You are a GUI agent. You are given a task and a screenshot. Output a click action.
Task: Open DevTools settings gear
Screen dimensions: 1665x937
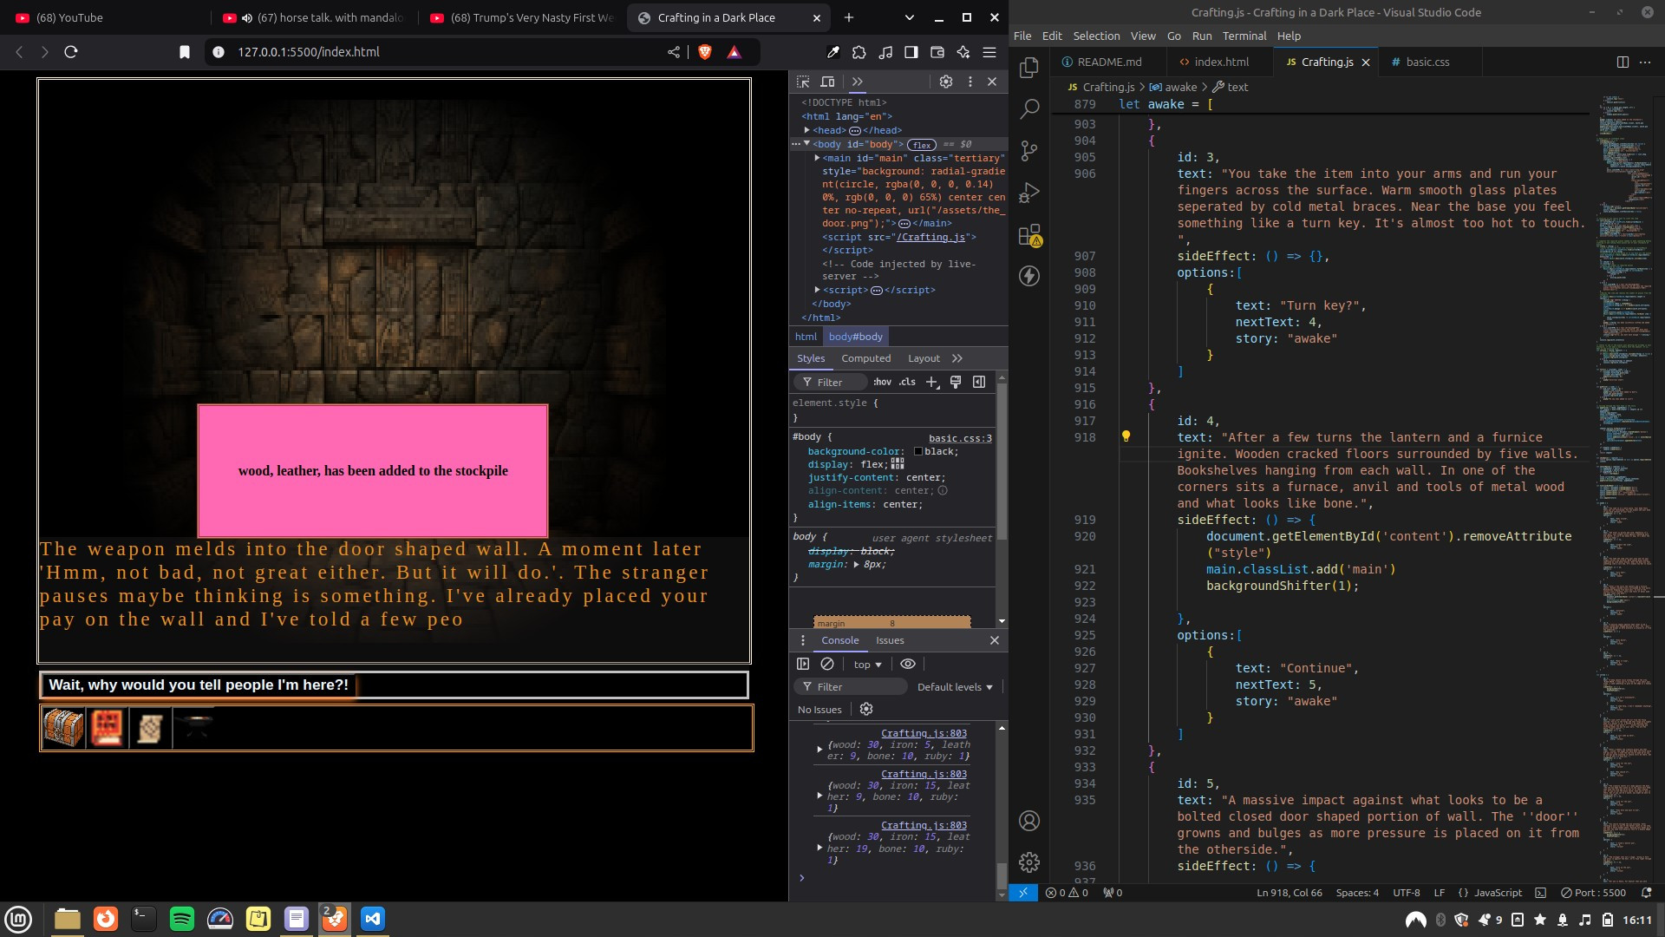946,82
